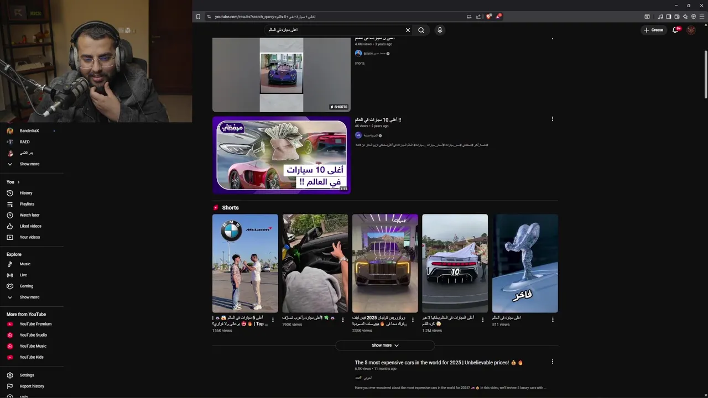Viewport: 708px width, 398px height.
Task: Expand Shorts shelf with Show more button
Action: [x=385, y=345]
